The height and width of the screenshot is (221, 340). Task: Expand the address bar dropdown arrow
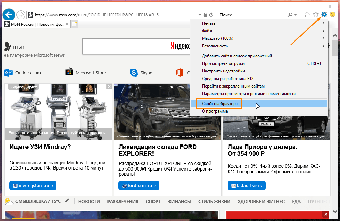click(x=200, y=15)
